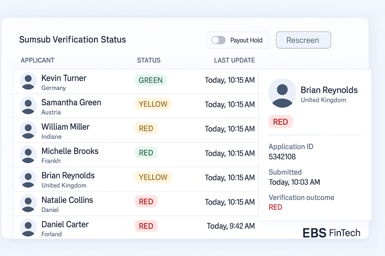Click William Miller's avatar icon
Viewport: 385px width, 256px height.
pyautogui.click(x=28, y=130)
